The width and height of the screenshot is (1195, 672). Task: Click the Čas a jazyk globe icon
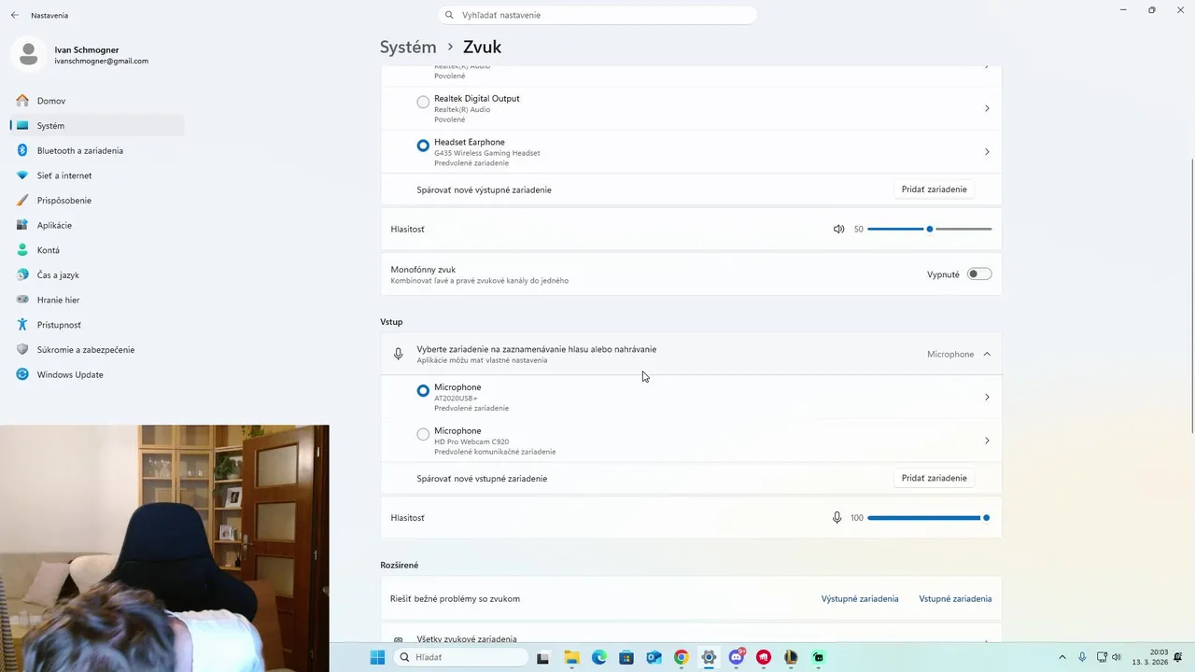(x=22, y=275)
